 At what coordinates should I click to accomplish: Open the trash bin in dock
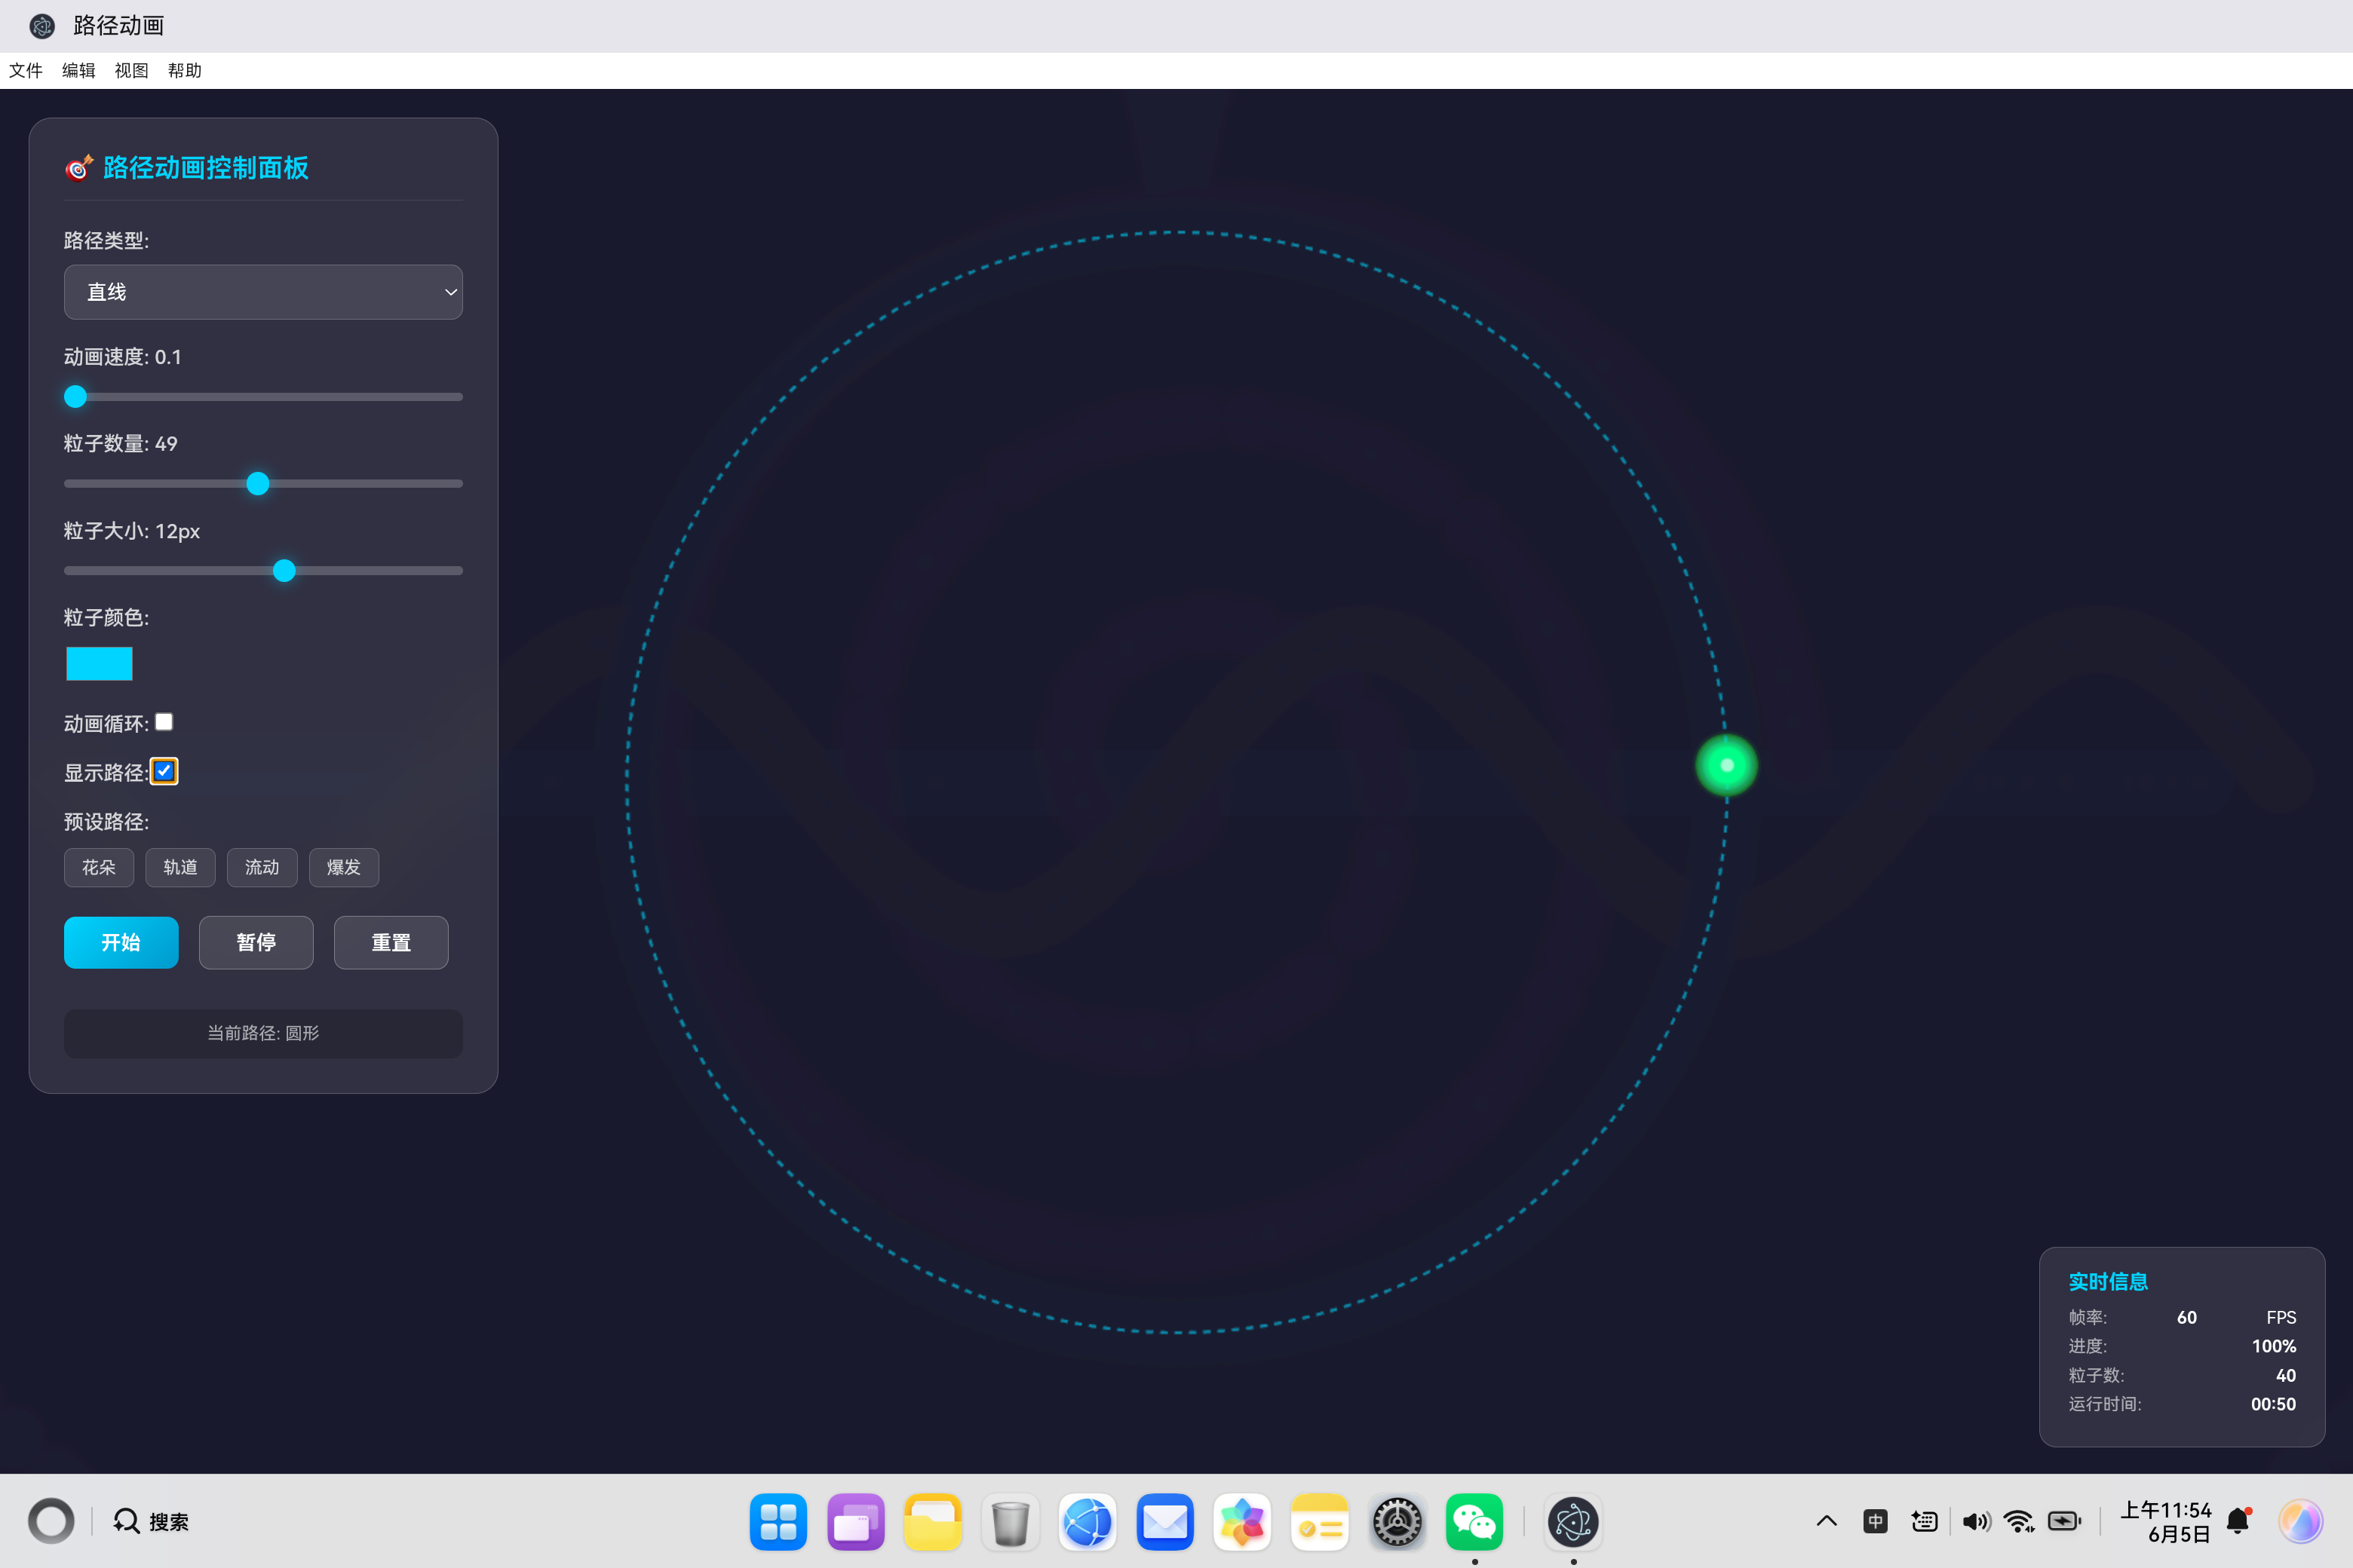coord(1011,1521)
